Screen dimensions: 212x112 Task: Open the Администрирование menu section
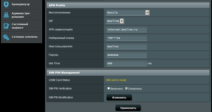click(21, 15)
